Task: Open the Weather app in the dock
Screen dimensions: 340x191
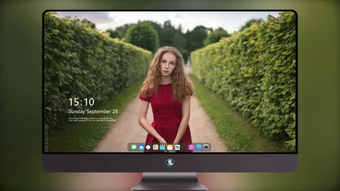Action: click(x=141, y=148)
